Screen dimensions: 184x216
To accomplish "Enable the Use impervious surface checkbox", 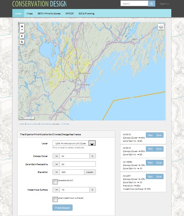I will 55,199.
